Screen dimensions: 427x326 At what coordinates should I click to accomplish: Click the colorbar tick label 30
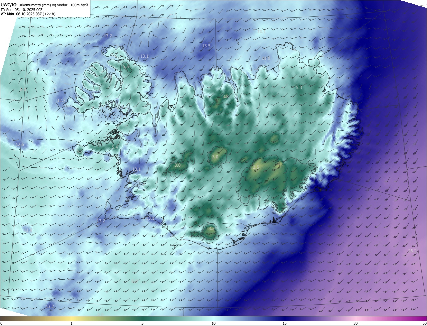coord(356,323)
